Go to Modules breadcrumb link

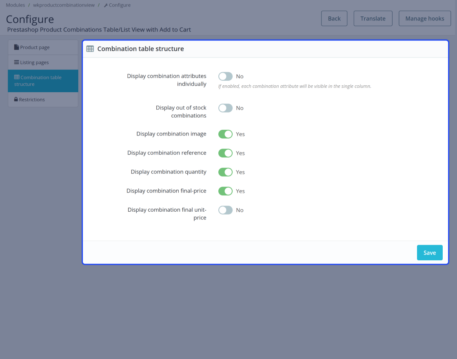click(x=15, y=5)
